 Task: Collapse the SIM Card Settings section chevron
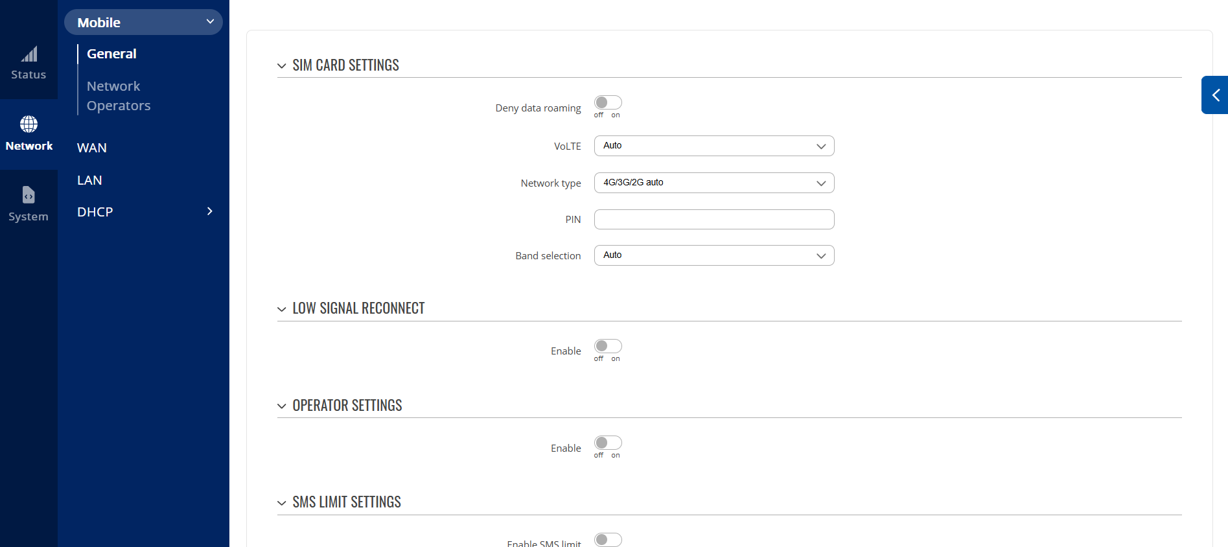282,66
